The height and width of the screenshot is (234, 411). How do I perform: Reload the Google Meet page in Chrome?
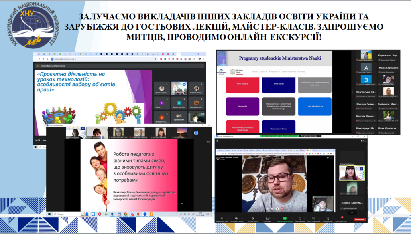pyautogui.click(x=43, y=59)
